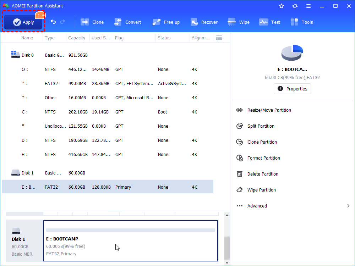Viewport: 355px width, 266px height.
Task: Click the Apply button
Action: [23, 22]
